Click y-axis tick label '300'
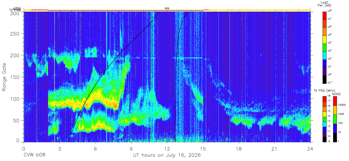 pos(15,13)
